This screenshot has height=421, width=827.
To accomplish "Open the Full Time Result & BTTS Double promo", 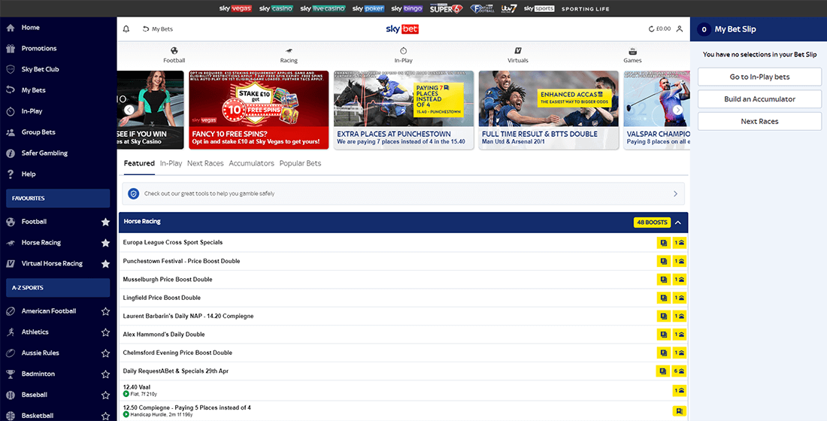I will click(549, 111).
